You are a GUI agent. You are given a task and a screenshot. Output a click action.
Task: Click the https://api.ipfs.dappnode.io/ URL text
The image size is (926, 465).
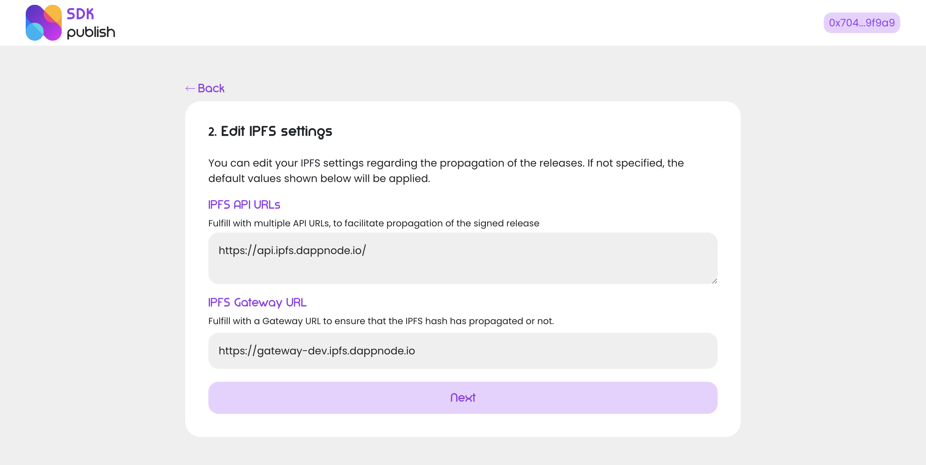pos(292,250)
